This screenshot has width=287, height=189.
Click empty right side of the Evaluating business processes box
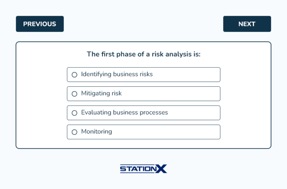198,112
